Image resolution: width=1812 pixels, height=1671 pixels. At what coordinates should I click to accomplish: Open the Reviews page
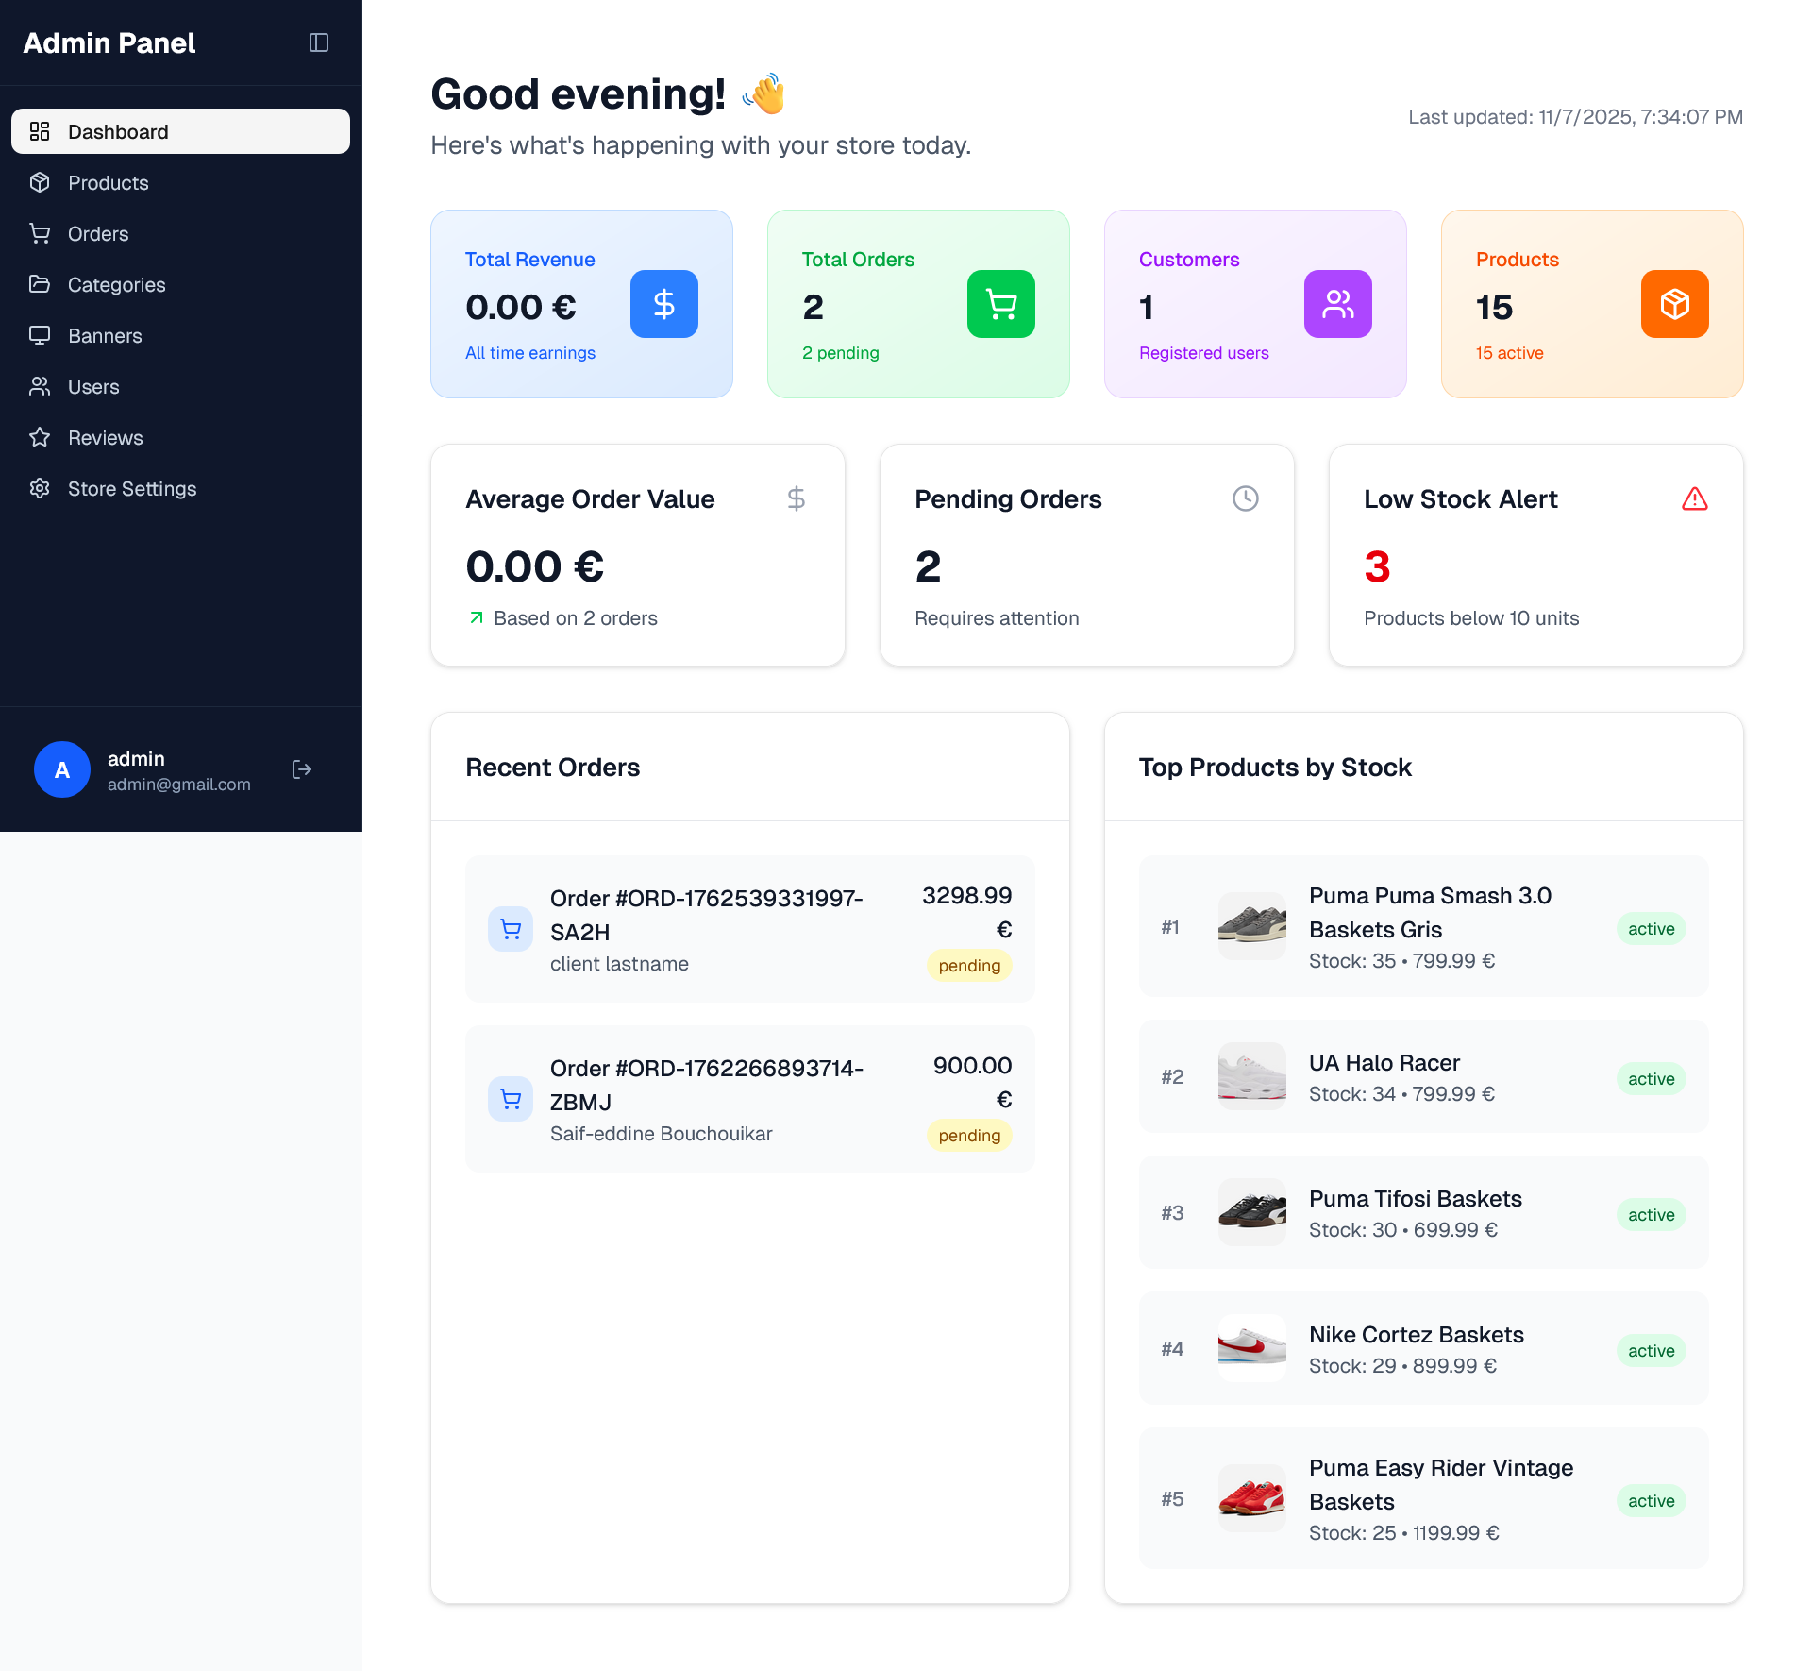pos(105,438)
